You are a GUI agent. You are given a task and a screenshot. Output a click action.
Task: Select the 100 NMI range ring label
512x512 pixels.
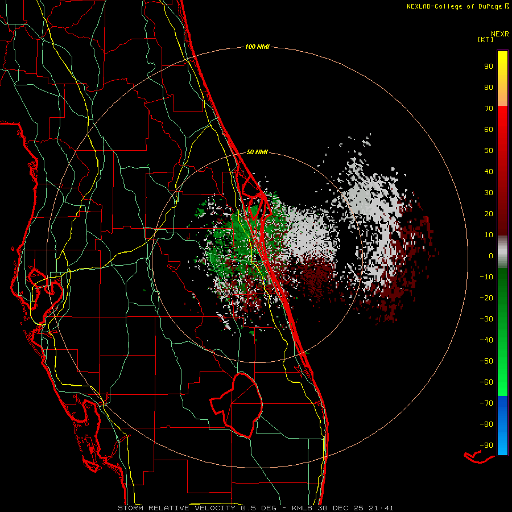point(257,47)
